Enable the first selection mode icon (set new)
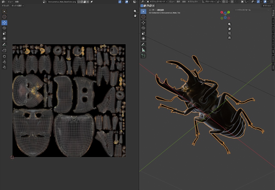This screenshot has width=275, height=190. [x=142, y=6]
